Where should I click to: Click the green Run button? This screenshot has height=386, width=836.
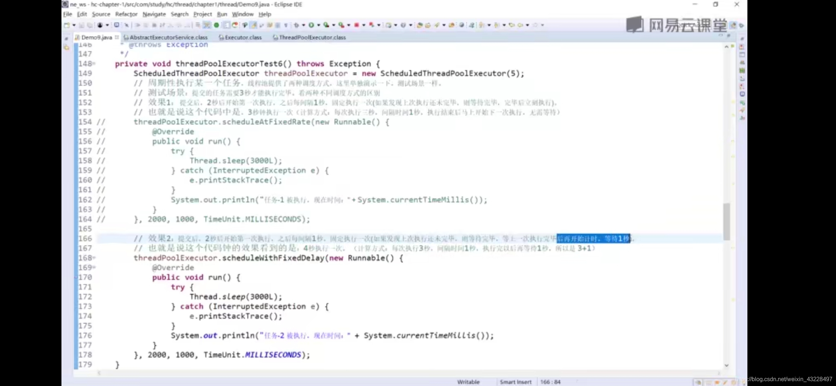point(311,25)
